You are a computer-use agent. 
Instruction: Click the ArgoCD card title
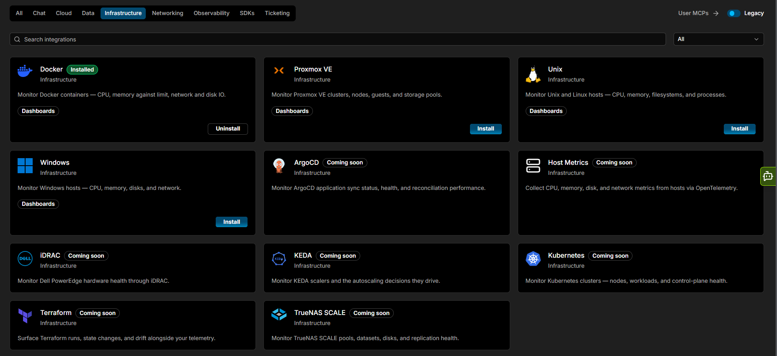(x=306, y=163)
